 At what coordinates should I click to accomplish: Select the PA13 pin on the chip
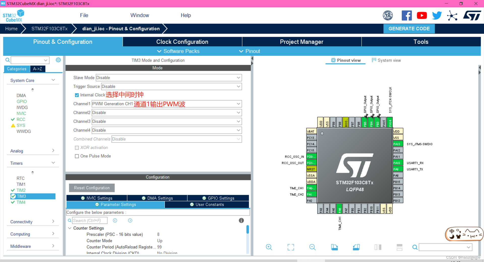tap(398, 144)
